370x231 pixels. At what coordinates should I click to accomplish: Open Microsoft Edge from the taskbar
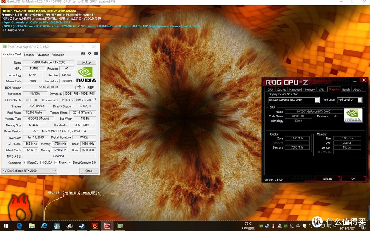19,226
